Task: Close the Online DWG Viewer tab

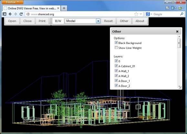Action: (58, 8)
